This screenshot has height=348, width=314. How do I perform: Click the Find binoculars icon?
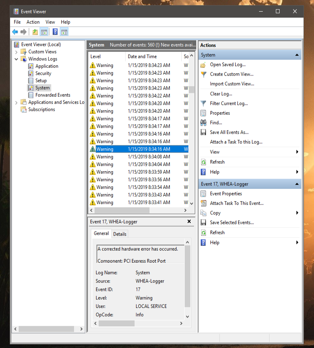[203, 122]
